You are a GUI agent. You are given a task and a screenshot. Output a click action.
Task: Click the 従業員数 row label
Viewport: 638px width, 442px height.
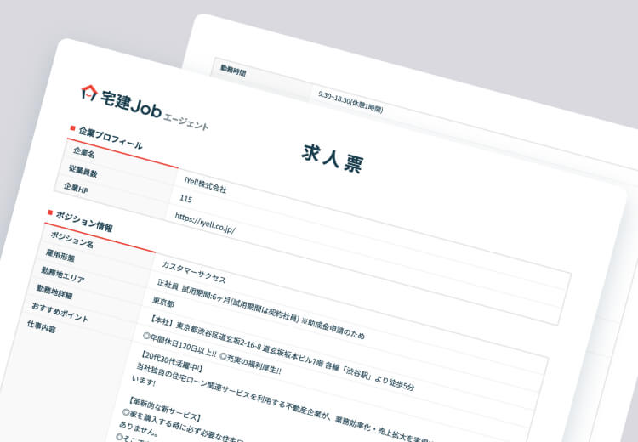point(83,172)
